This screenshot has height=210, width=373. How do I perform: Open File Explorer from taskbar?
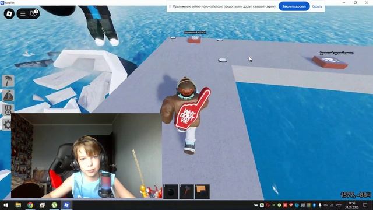click(18, 205)
